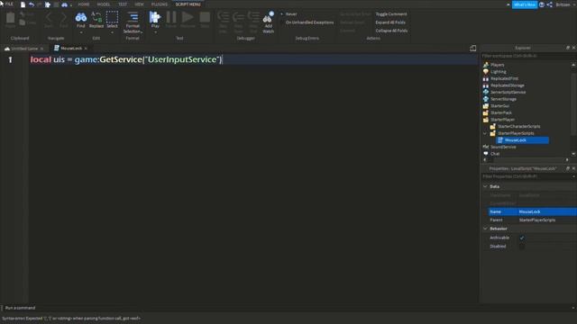The width and height of the screenshot is (577, 324).
Task: Collapse the Data properties section
Action: 485,186
